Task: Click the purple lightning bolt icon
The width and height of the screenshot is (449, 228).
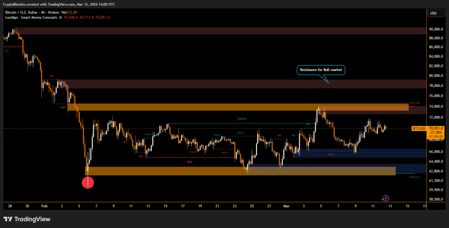Action: 385,198
